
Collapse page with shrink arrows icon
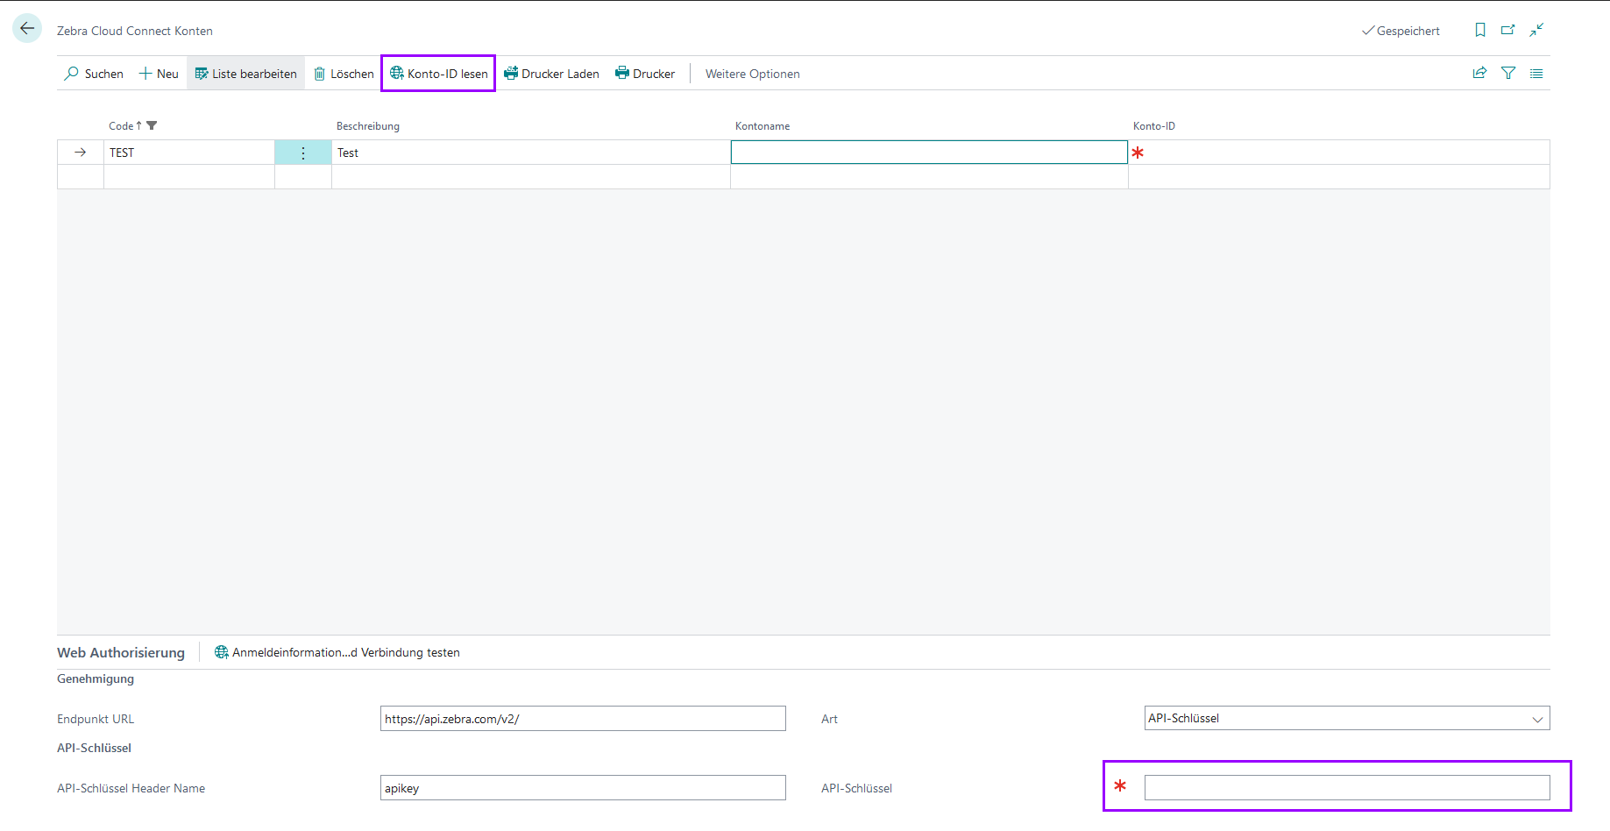tap(1536, 30)
